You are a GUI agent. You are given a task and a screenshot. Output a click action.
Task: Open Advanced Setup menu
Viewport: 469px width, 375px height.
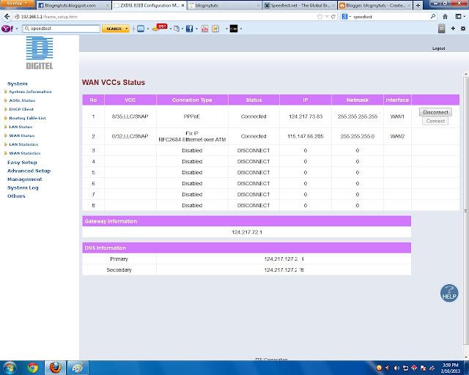click(29, 171)
